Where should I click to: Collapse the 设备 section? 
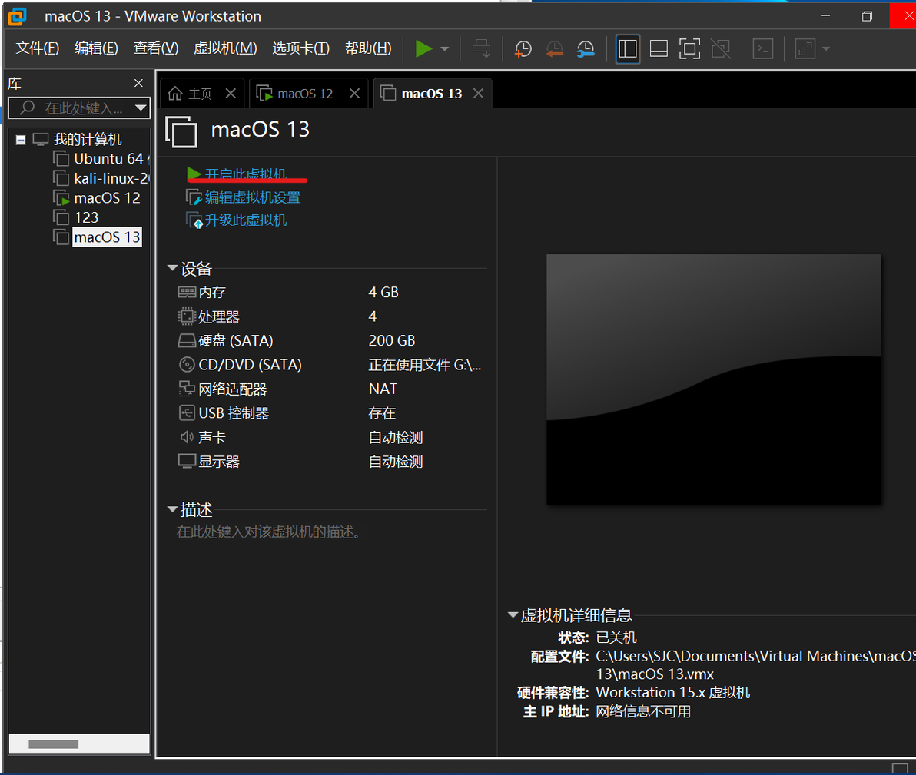coord(172,268)
